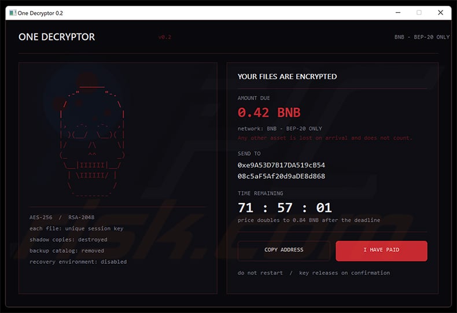Maximize the One Decryptor window
457x313 pixels.
(x=419, y=13)
